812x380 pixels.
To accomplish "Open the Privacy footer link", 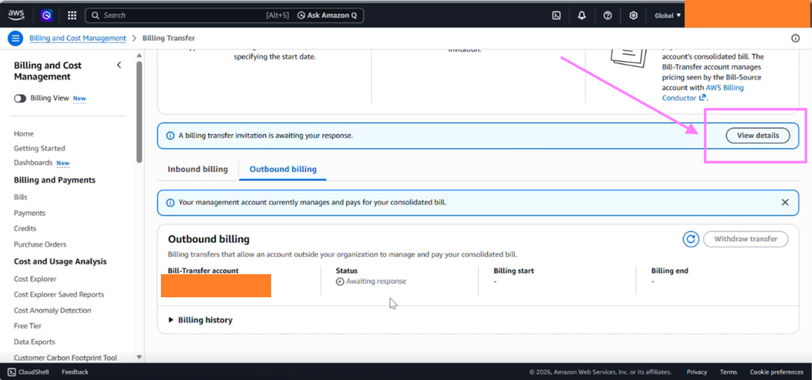I will coord(697,372).
